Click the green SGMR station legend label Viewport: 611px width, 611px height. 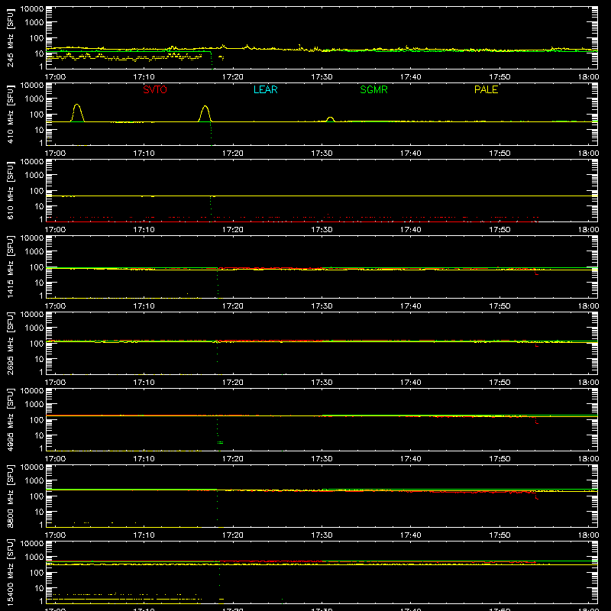tap(373, 89)
